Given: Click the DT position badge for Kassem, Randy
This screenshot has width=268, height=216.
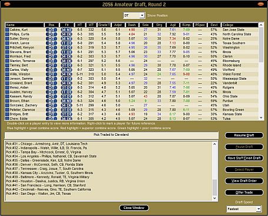Looking at the screenshot, I should (51, 97).
